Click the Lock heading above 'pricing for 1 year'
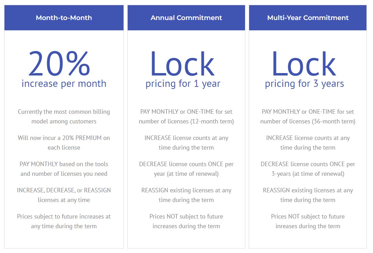The height and width of the screenshot is (253, 373). 182,64
